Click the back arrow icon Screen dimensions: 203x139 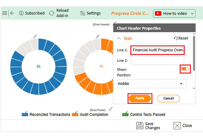(x=12, y=13)
